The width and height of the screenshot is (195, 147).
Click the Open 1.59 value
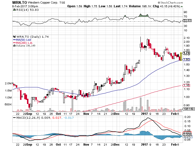pos(75,6)
